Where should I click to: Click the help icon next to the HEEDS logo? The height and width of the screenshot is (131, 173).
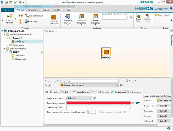171,8
